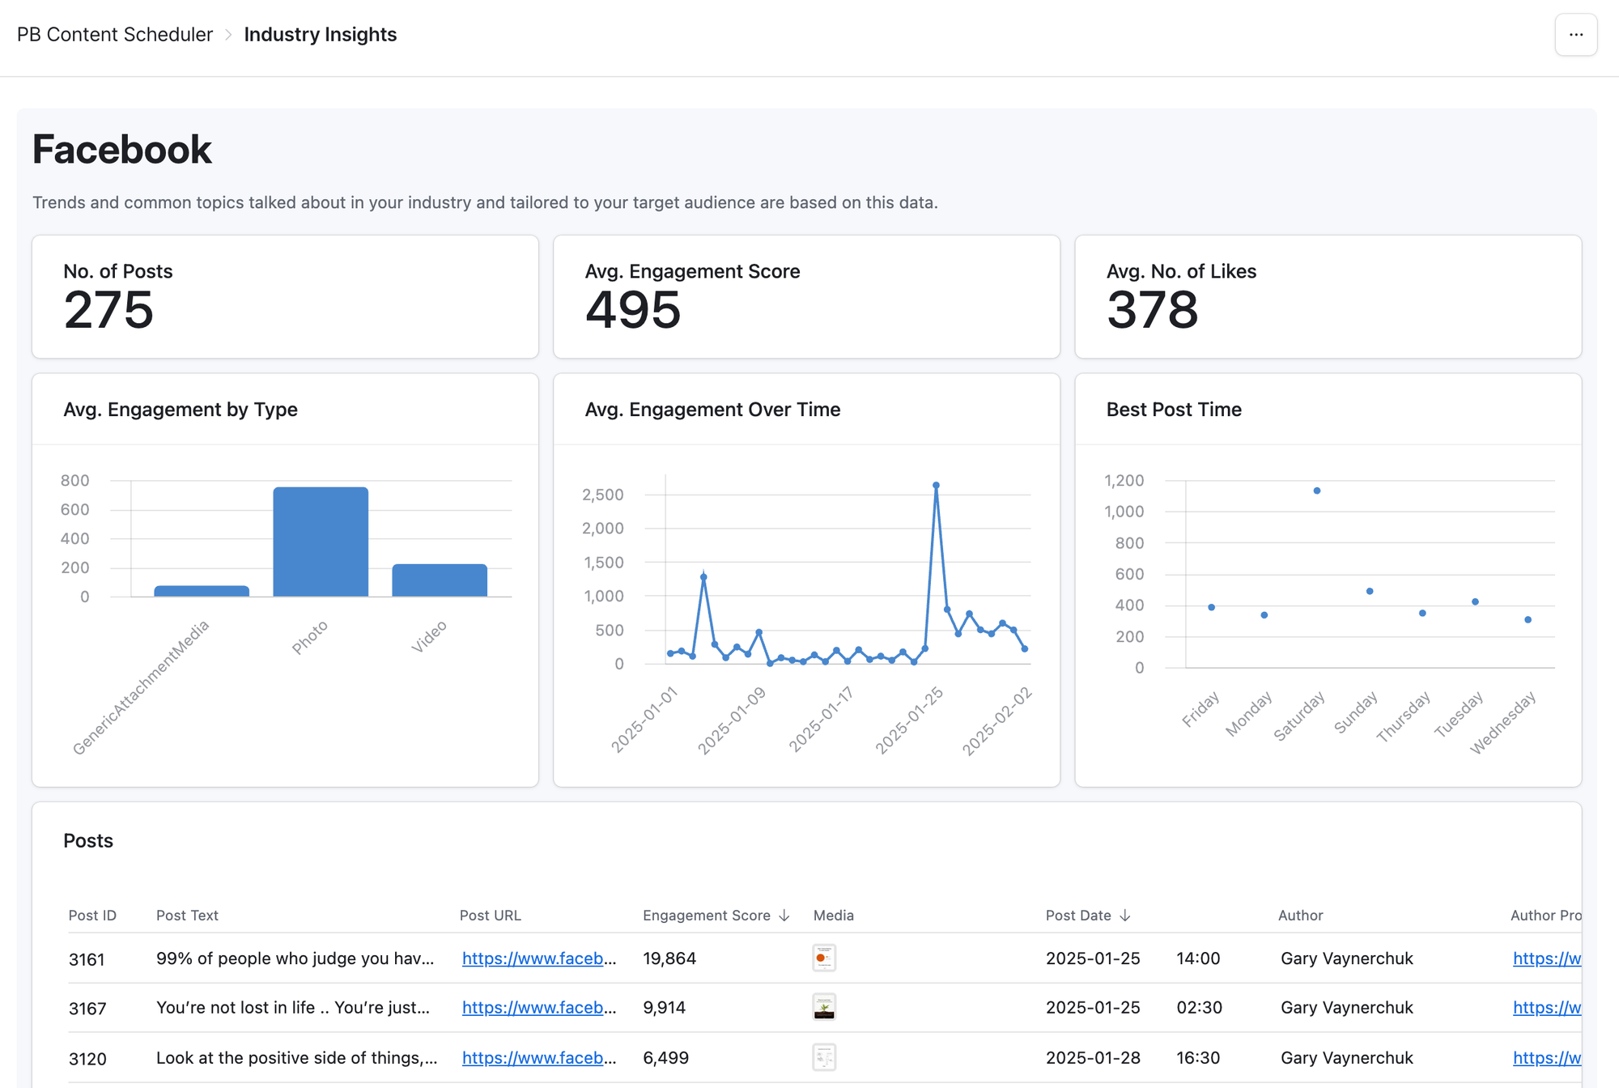1619x1088 pixels.
Task: Open the three-dots more options menu
Action: pos(1575,35)
